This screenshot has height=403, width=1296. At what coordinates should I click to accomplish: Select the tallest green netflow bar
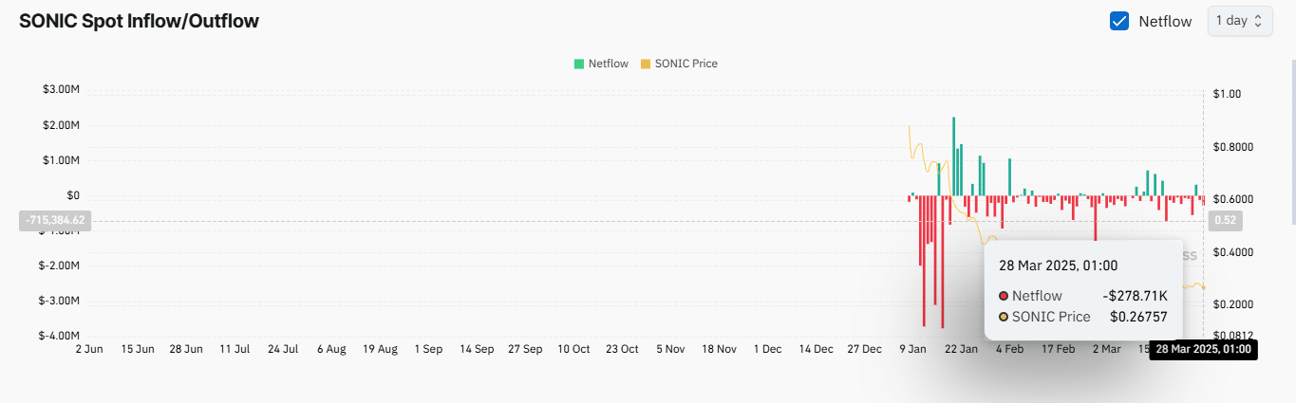(953, 156)
